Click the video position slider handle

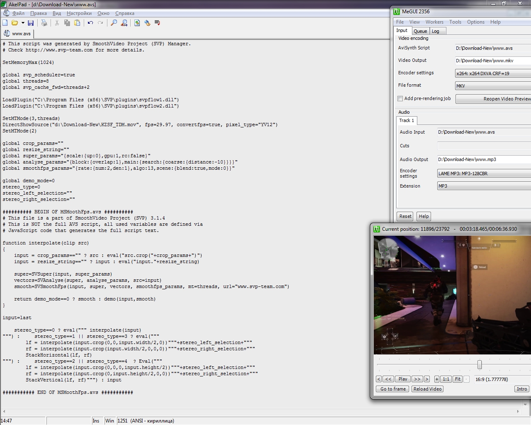[480, 364]
